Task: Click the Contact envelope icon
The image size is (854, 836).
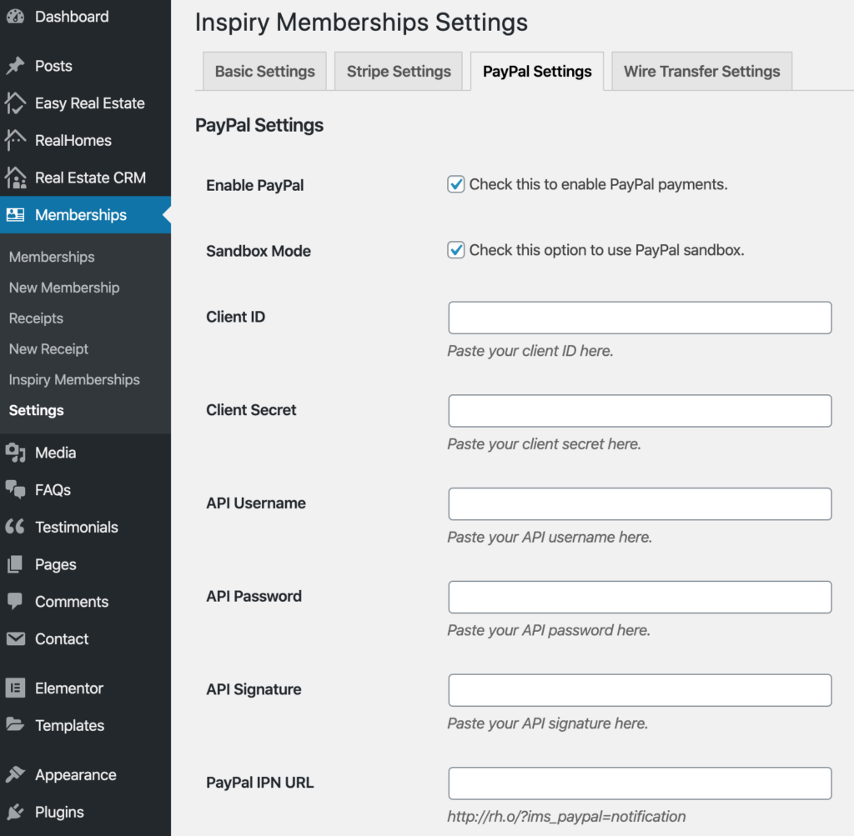Action: coord(16,639)
